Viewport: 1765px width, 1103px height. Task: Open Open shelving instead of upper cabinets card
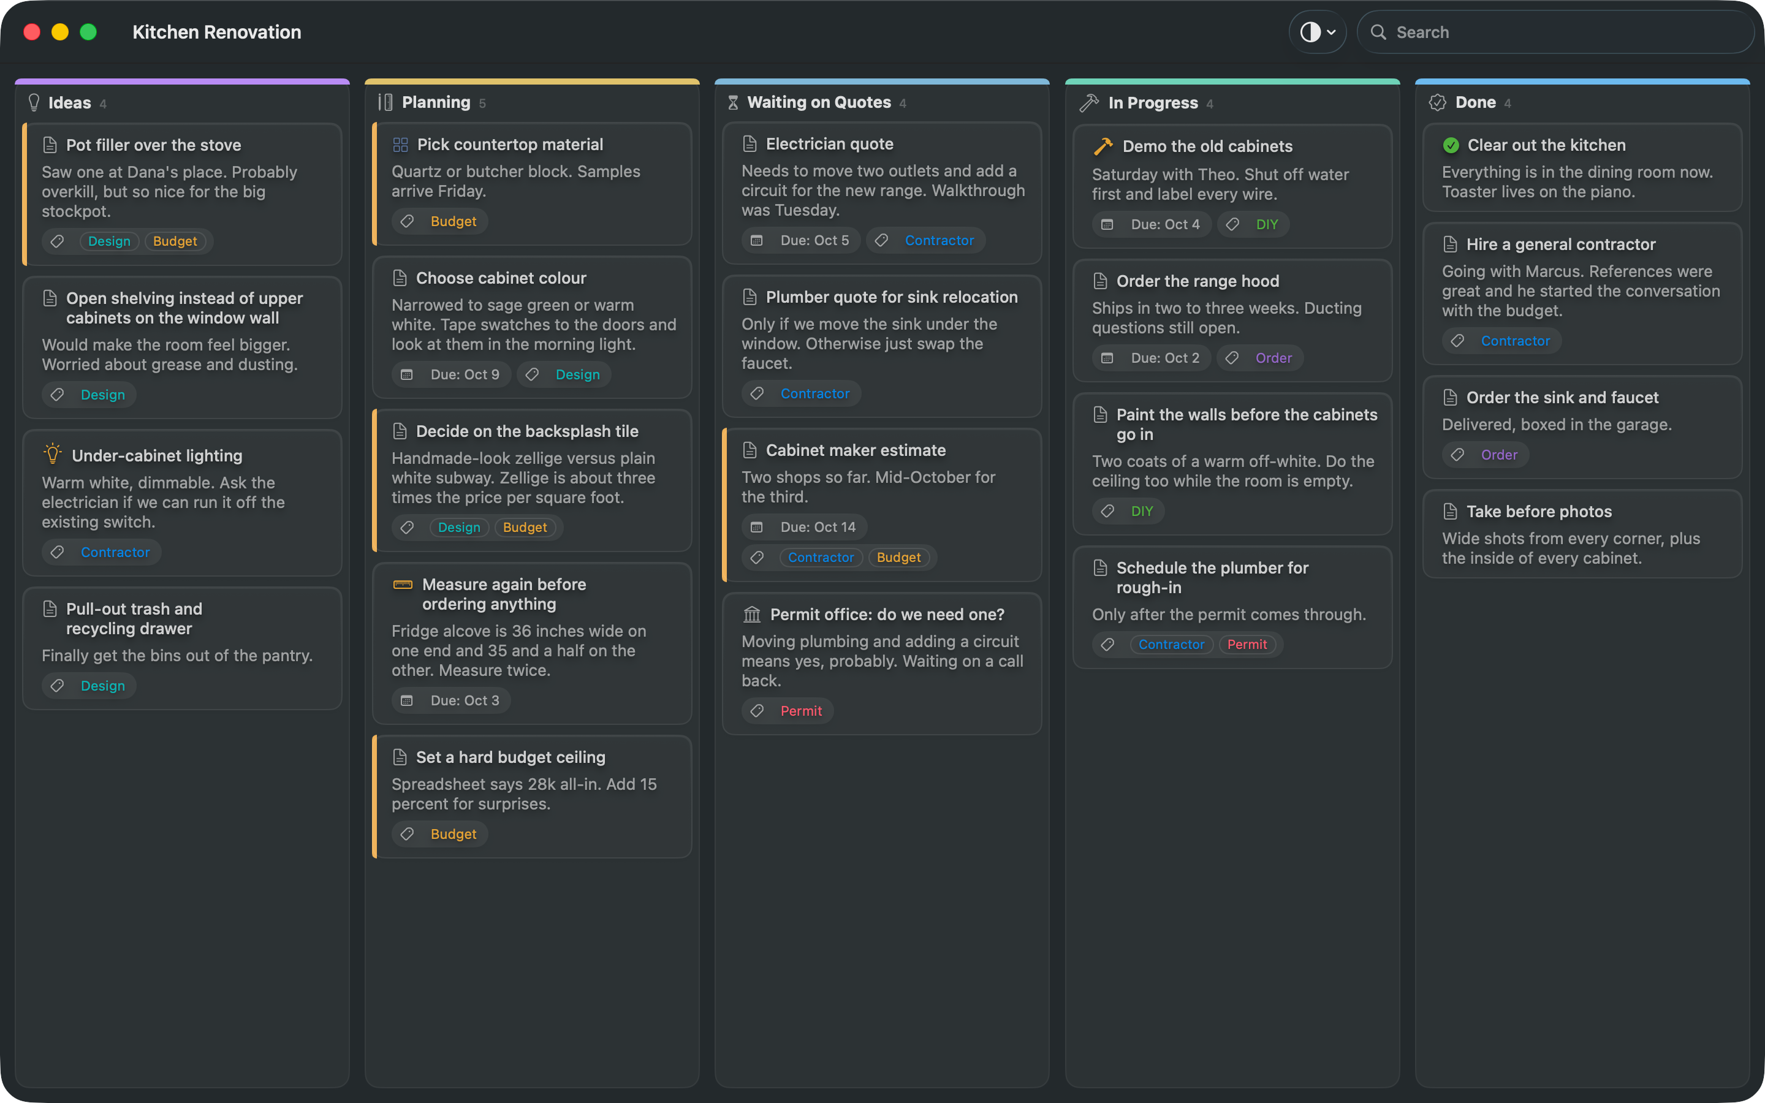click(183, 347)
